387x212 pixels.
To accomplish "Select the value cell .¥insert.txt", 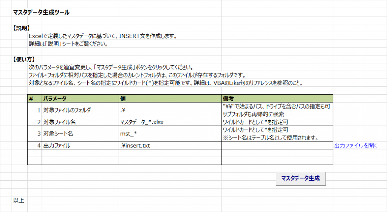I will [x=170, y=146].
